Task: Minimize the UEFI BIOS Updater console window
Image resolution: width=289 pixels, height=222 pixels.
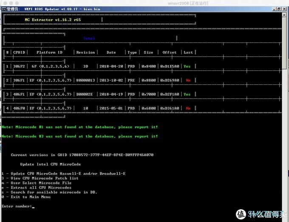Action: pyautogui.click(x=274, y=9)
